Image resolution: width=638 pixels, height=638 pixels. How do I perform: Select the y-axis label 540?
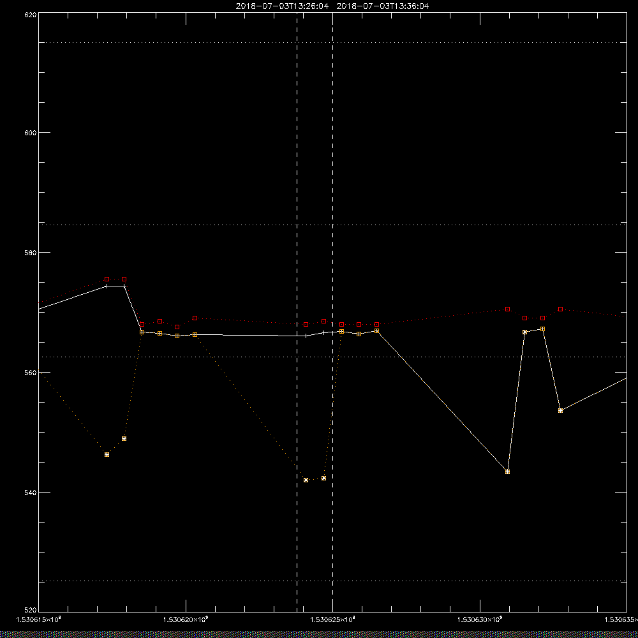click(x=31, y=492)
